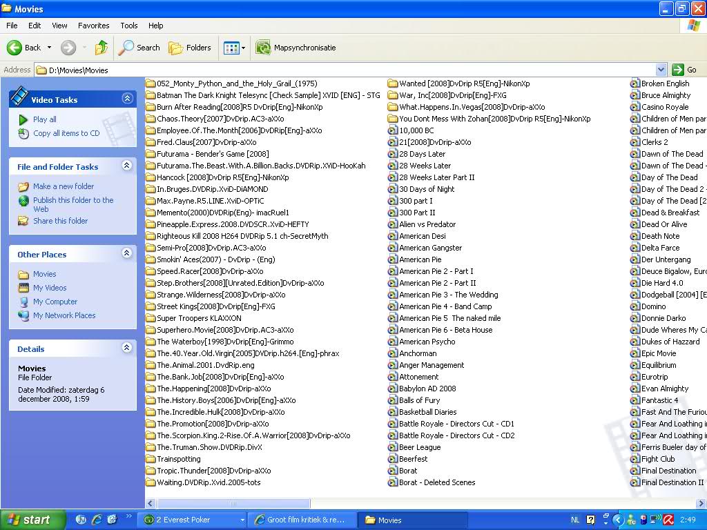Click the Play all link
Viewport: 707px width, 530px height.
(x=44, y=119)
